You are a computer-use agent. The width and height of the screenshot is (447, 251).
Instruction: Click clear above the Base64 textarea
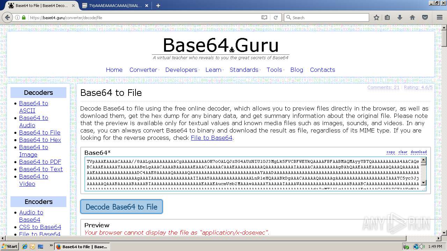coord(403,152)
